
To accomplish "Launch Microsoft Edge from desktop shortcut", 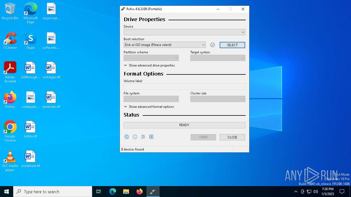I will [x=30, y=13].
